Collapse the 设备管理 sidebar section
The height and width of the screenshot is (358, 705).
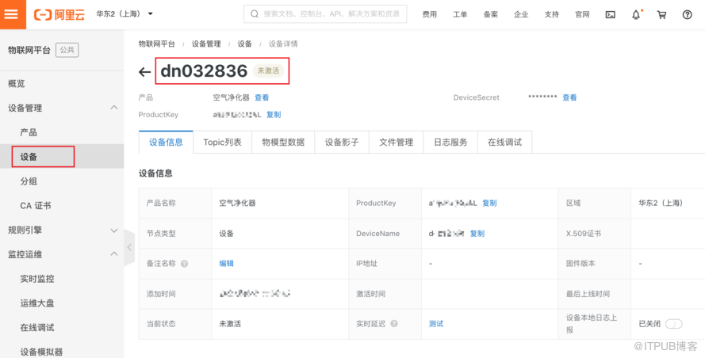(113, 108)
